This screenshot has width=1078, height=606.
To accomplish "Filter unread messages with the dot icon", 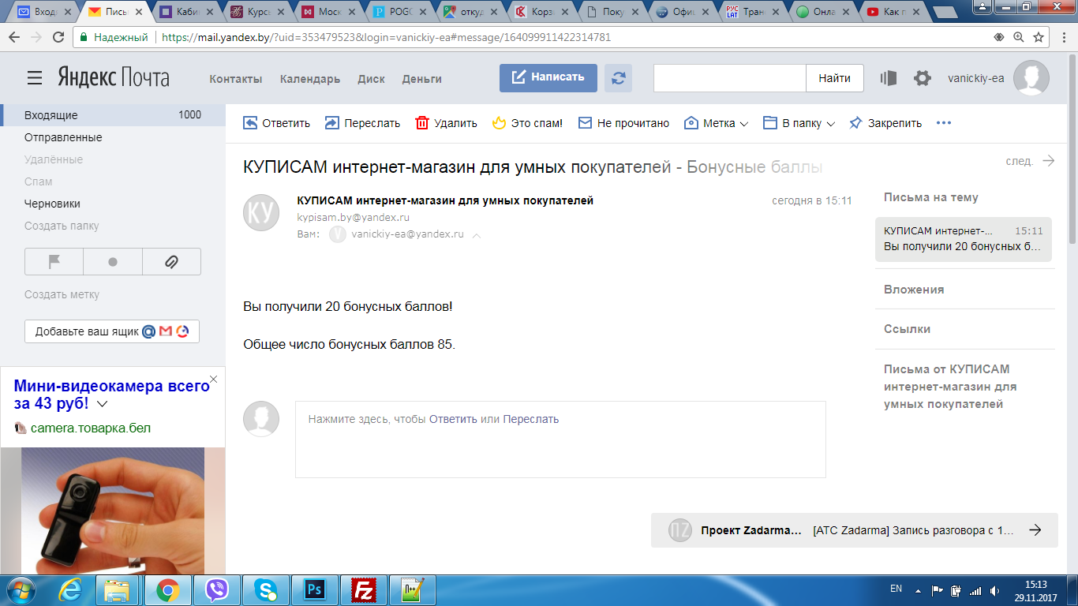I will pyautogui.click(x=113, y=262).
